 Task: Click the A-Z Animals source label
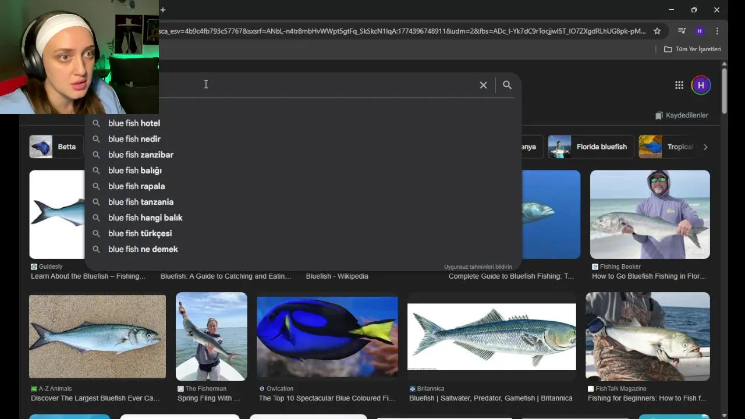coord(51,389)
